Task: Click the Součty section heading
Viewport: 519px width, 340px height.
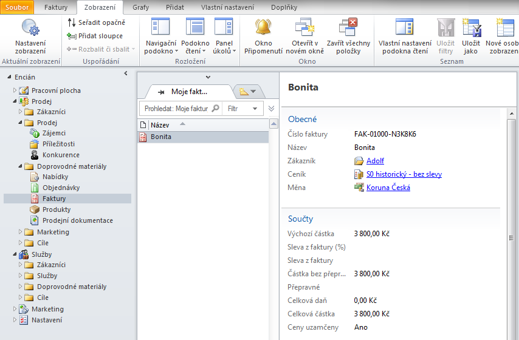Action: 300,219
